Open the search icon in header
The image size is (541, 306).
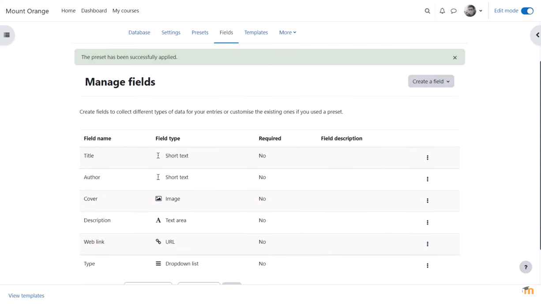[427, 11]
